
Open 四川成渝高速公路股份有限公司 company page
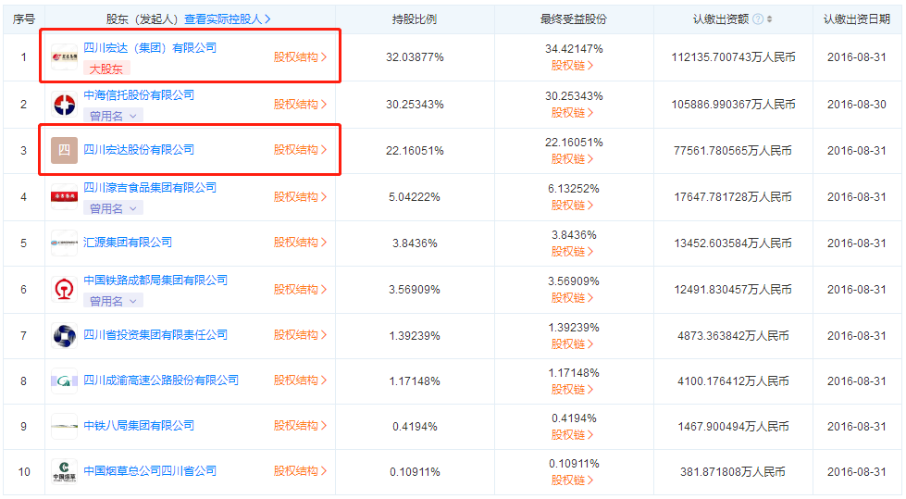161,380
